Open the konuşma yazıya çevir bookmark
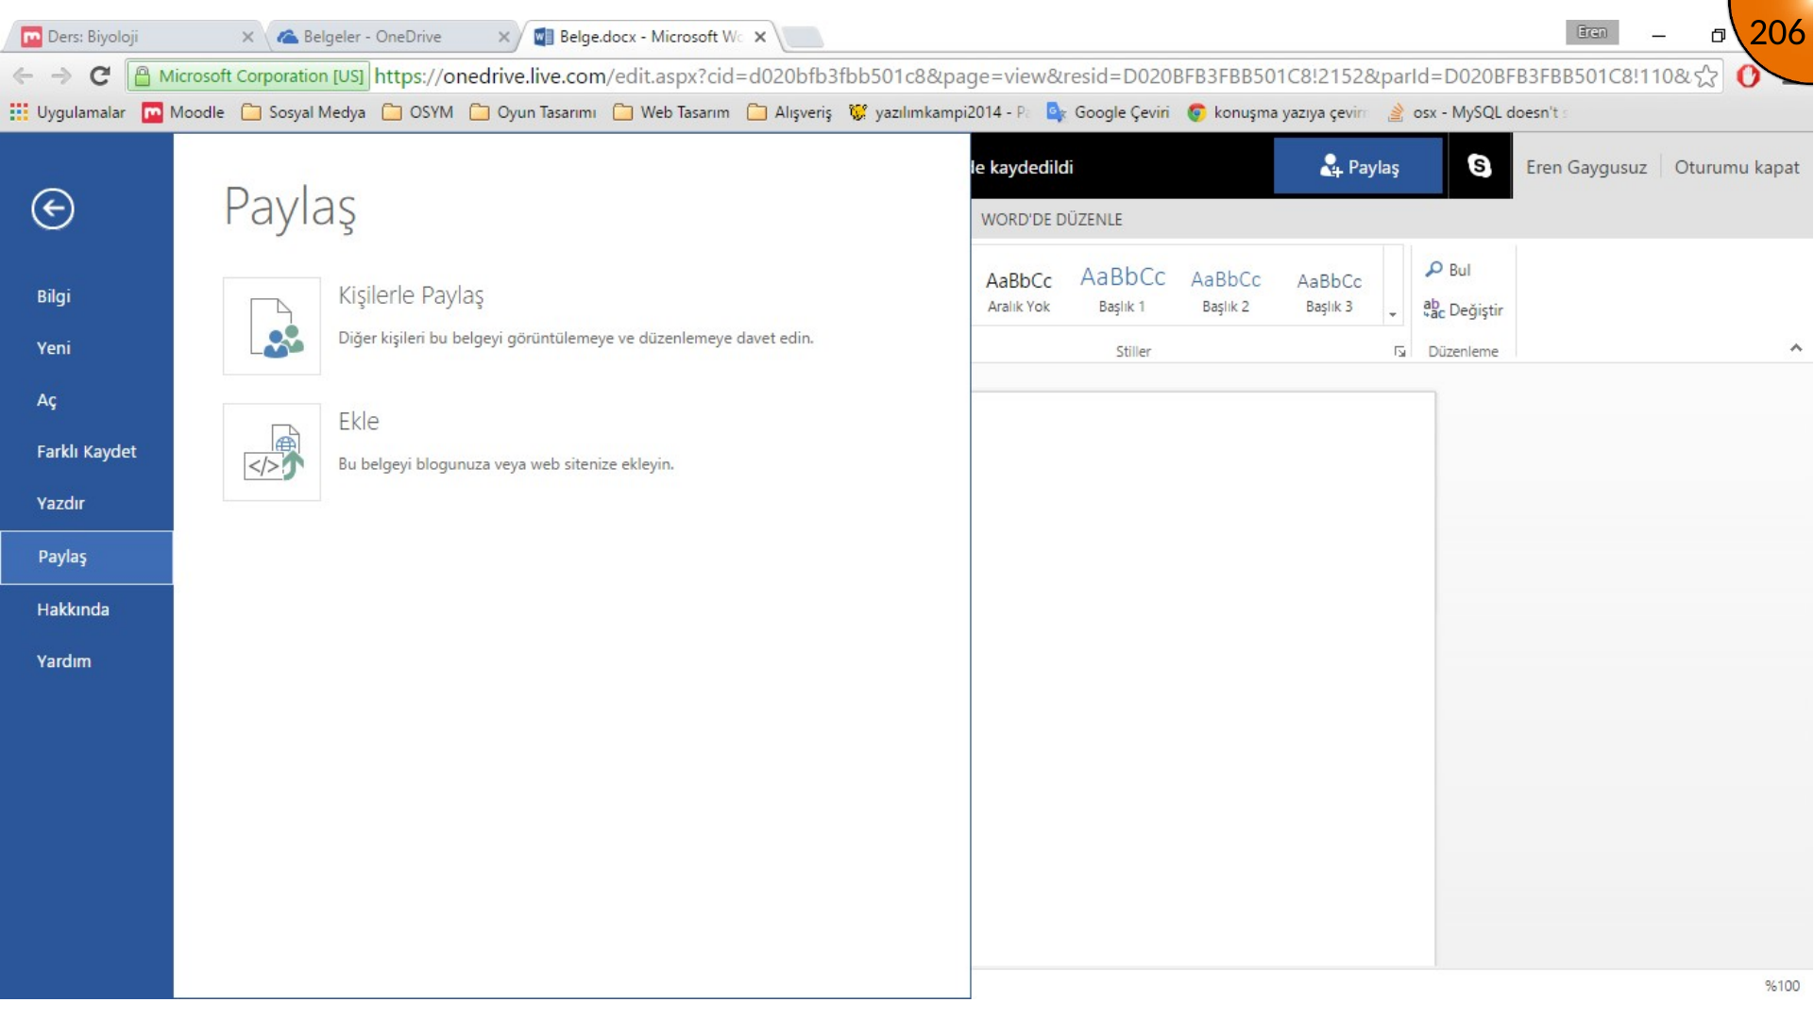This screenshot has height=1019, width=1814. click(x=1277, y=112)
